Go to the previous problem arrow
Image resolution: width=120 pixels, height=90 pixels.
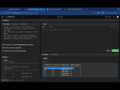[x=17, y=17]
